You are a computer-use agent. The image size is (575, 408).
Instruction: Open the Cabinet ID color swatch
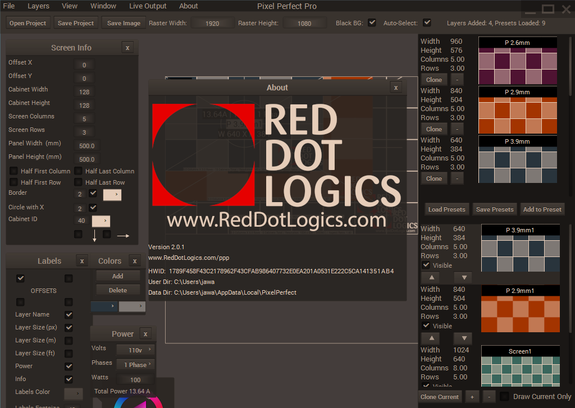click(x=101, y=221)
